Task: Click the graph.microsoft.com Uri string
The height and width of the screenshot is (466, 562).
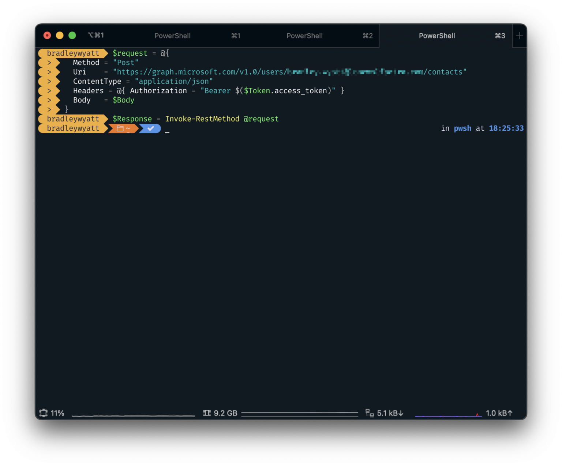Action: pyautogui.click(x=289, y=72)
